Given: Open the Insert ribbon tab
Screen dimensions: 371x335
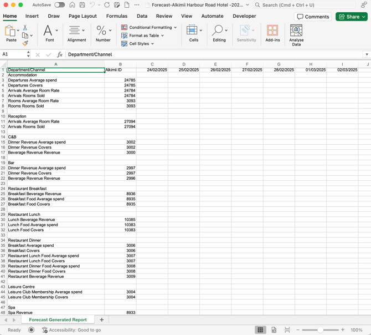Looking at the screenshot, I should [x=32, y=16].
